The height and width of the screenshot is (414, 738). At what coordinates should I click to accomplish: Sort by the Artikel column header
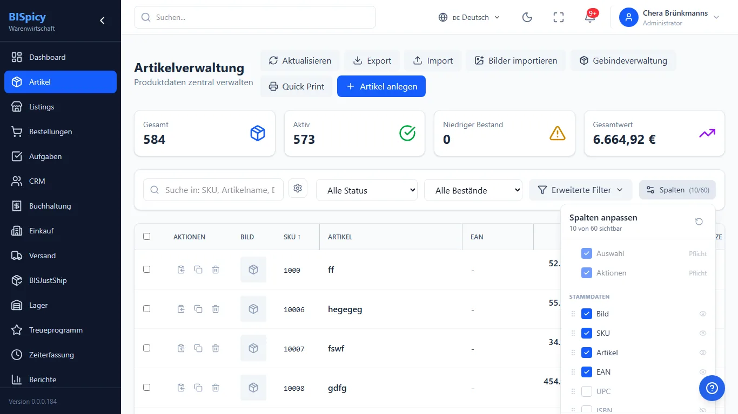(x=340, y=237)
